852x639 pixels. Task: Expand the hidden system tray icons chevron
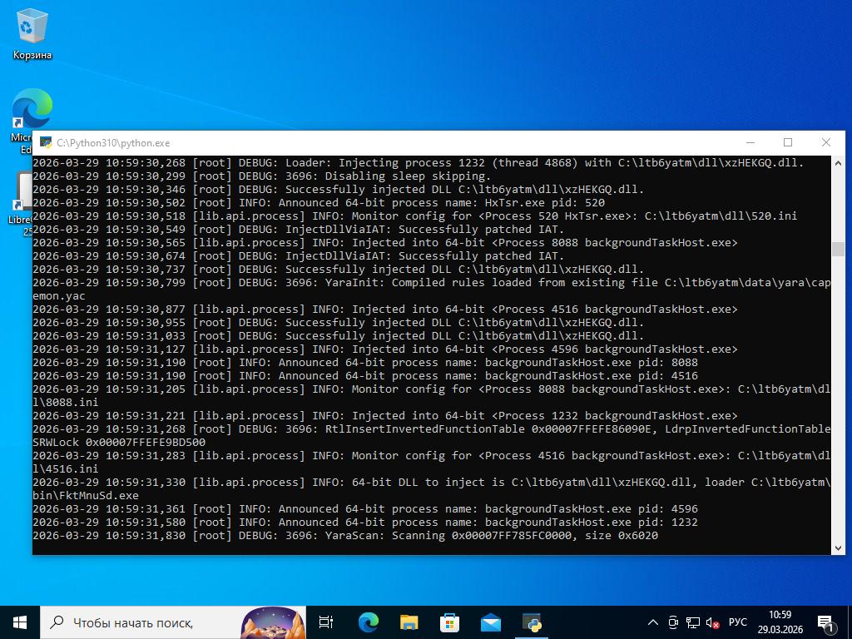coord(653,622)
